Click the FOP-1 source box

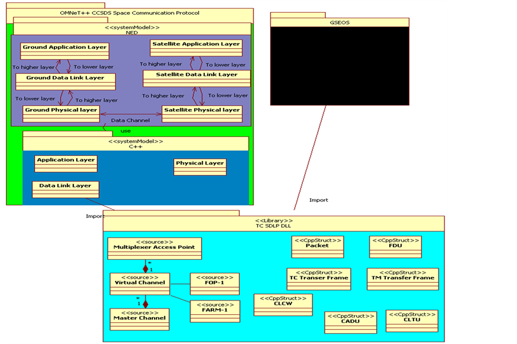pyautogui.click(x=214, y=283)
